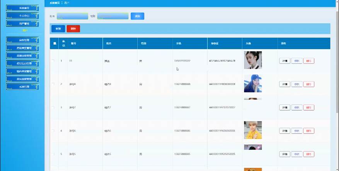This screenshot has width=339, height=171.
Task: Open 房源类型管理 in the sidebar
Action: (22, 48)
